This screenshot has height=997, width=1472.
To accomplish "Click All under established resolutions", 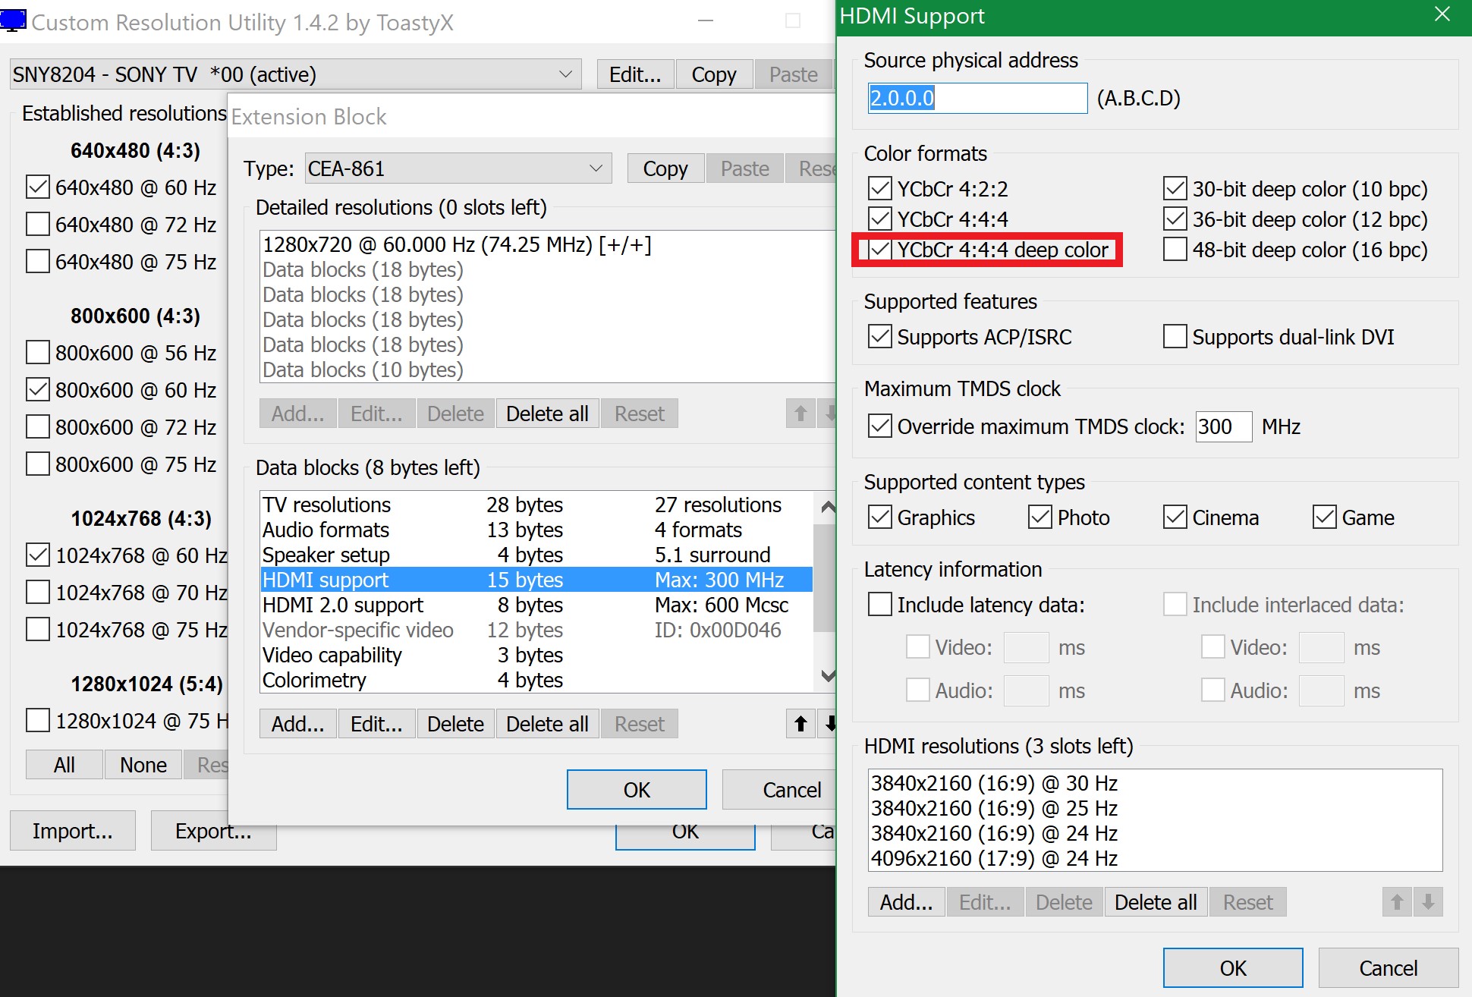I will tap(64, 765).
